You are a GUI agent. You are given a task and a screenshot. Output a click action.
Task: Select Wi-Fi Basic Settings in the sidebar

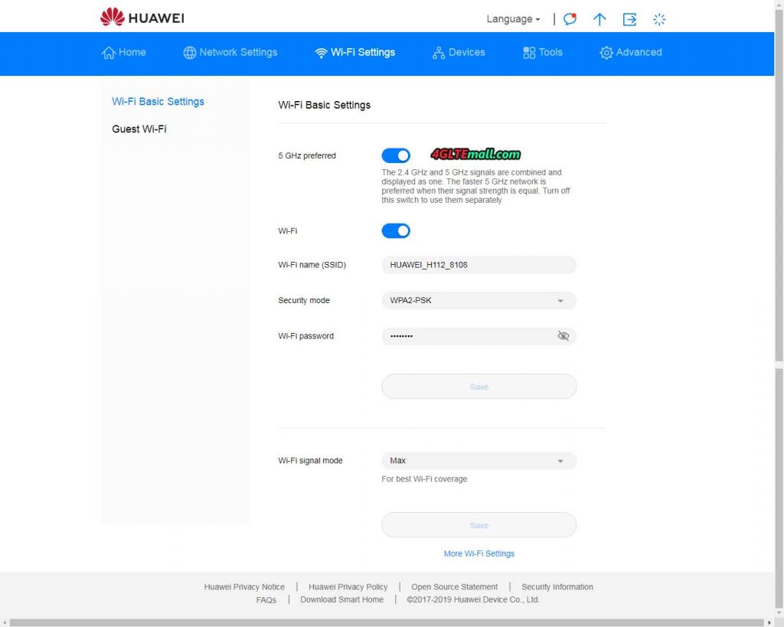pyautogui.click(x=157, y=101)
